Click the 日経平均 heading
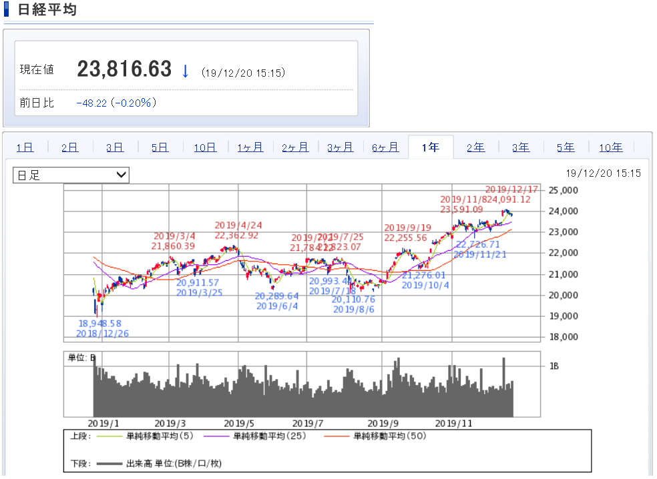 (x=47, y=9)
